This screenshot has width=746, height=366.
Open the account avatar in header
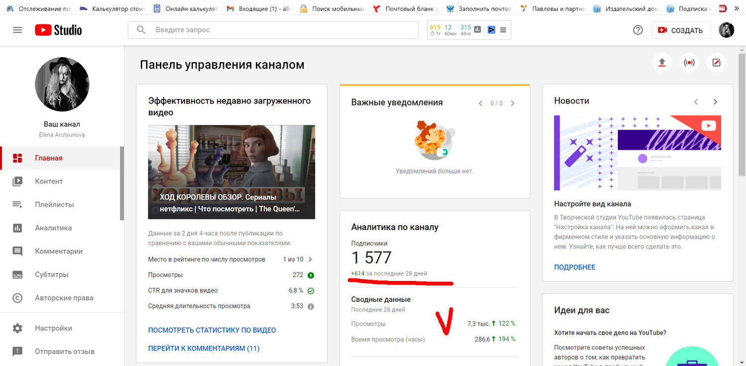727,30
